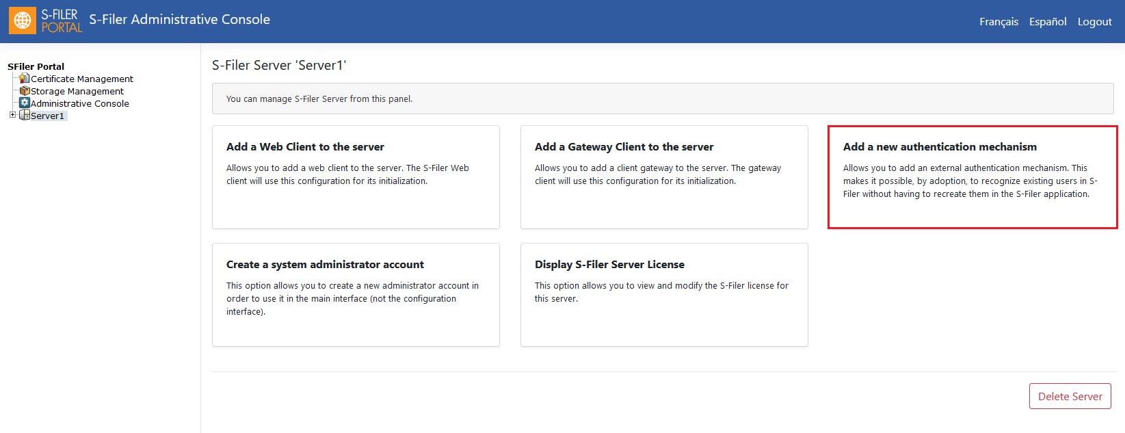Click the Delete Server button
Viewport: 1125px width, 433px height.
(x=1070, y=396)
